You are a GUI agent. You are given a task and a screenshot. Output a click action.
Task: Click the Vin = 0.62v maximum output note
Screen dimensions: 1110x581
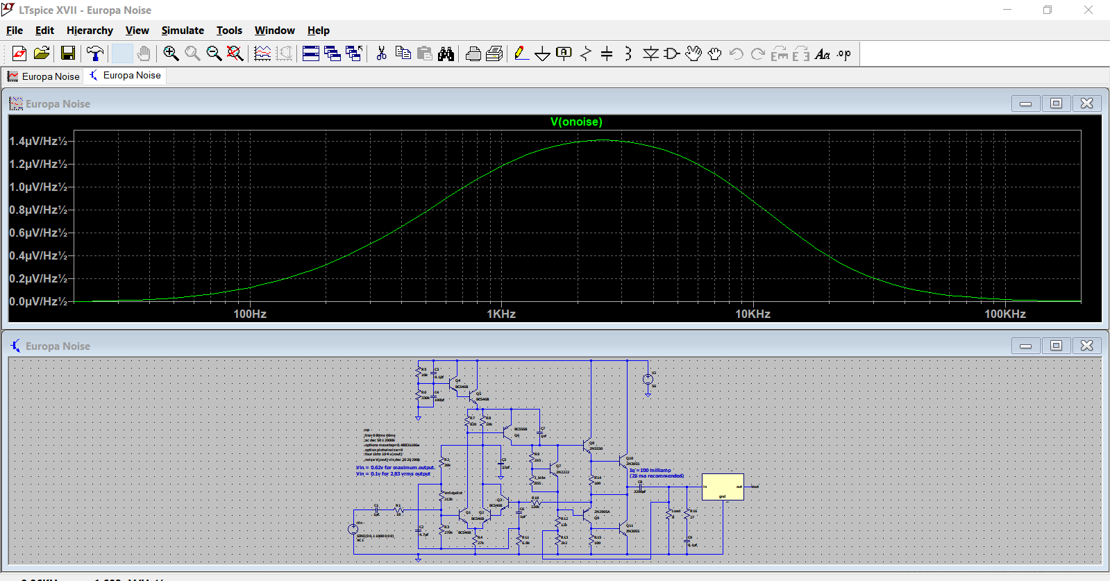click(x=395, y=468)
